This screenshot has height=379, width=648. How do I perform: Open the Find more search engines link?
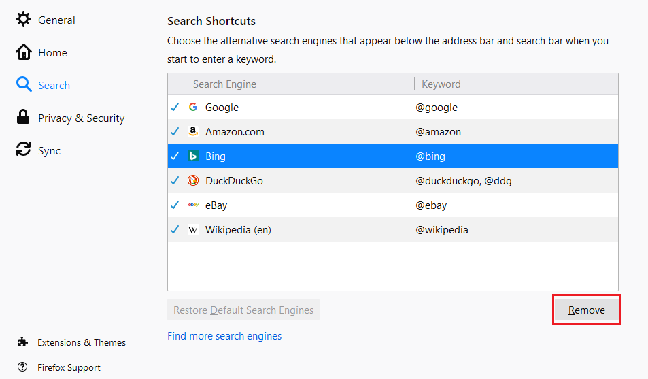pos(224,336)
